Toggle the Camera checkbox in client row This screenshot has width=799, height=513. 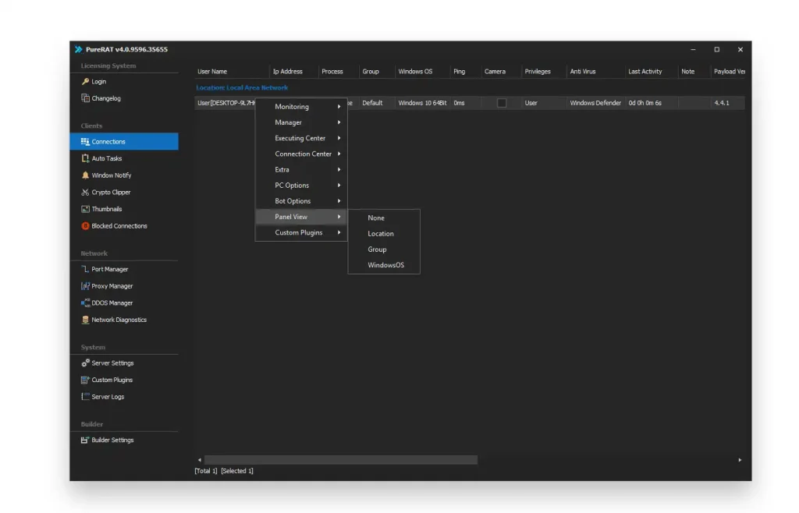(x=502, y=103)
